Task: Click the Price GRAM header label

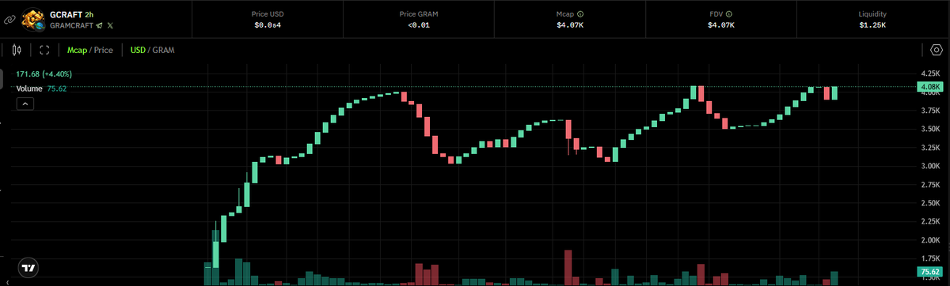Action: (x=419, y=14)
